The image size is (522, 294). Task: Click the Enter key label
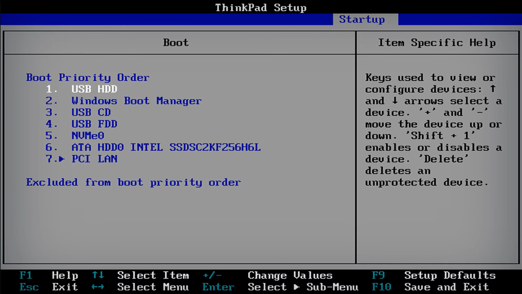point(218,287)
